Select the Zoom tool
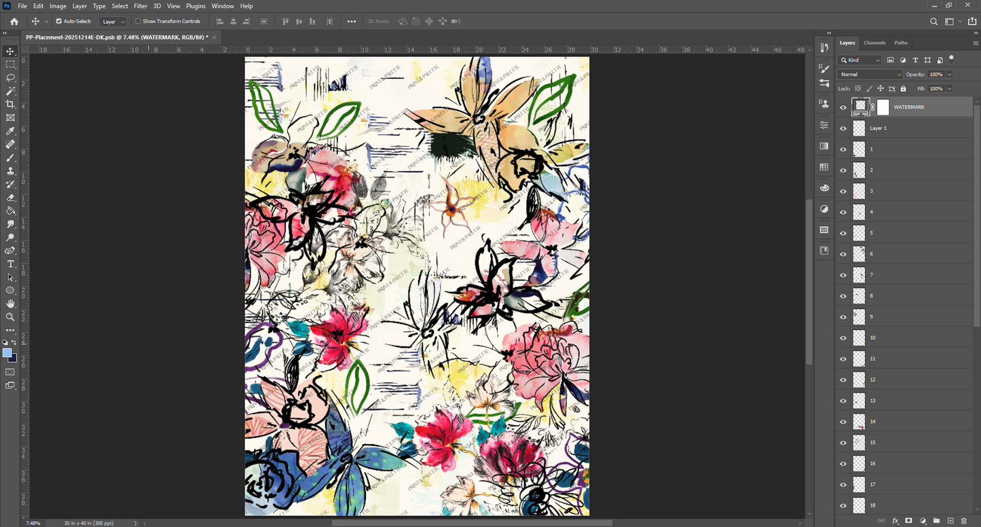981x527 pixels. point(10,317)
